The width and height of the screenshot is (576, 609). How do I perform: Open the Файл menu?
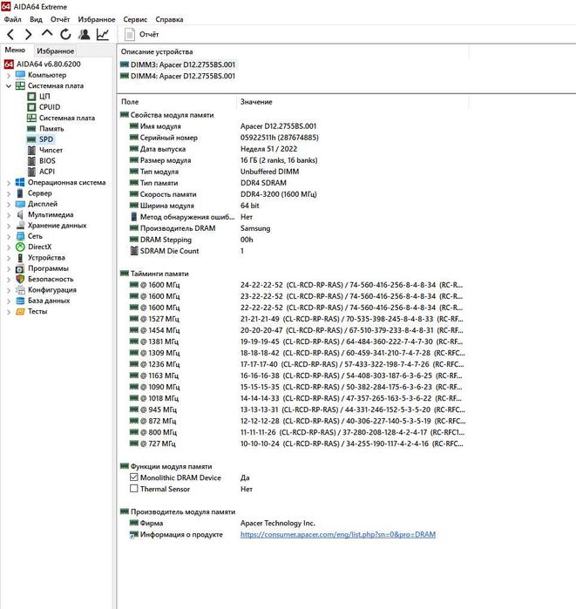(x=13, y=19)
